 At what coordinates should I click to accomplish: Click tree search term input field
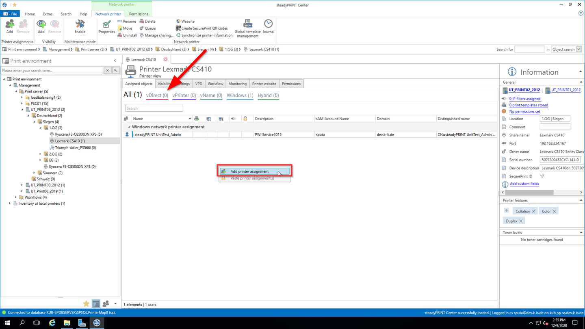tap(52, 70)
